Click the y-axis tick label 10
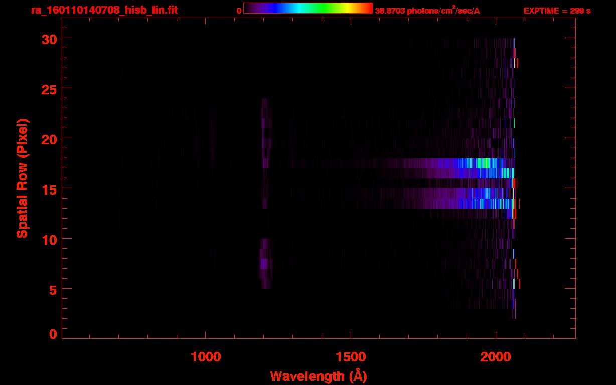This screenshot has height=385, width=616. pyautogui.click(x=50, y=239)
